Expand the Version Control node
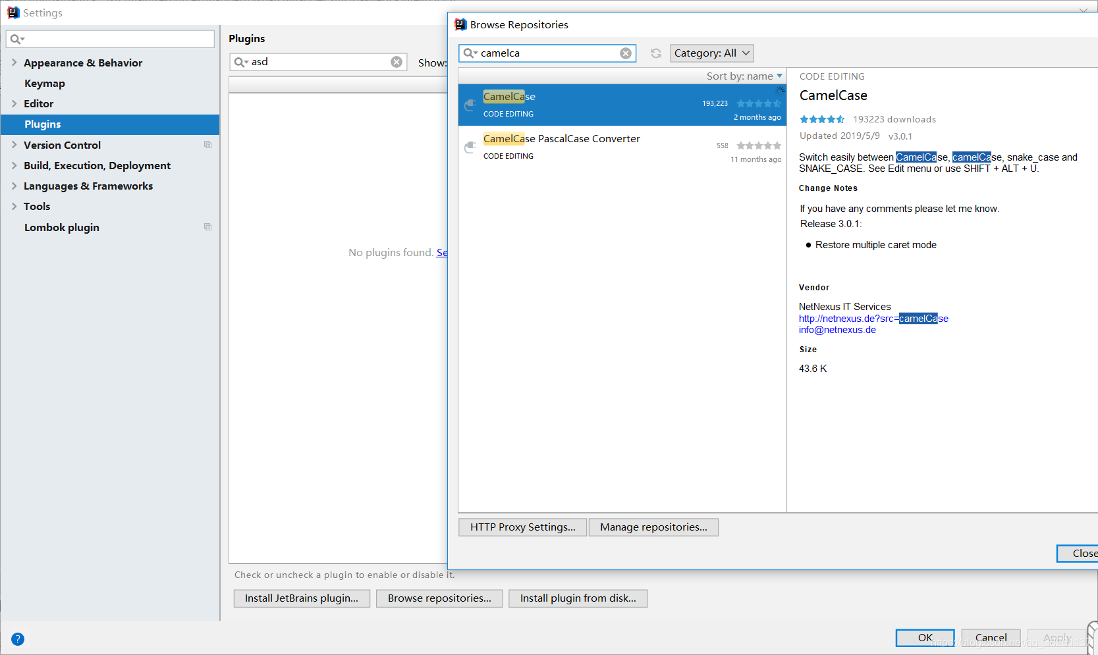 (x=14, y=145)
